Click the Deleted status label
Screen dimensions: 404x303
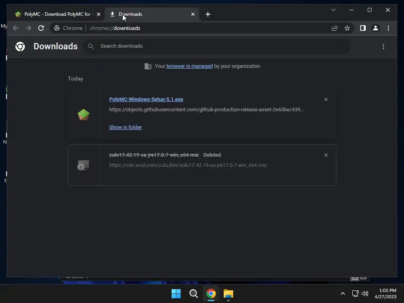point(212,155)
